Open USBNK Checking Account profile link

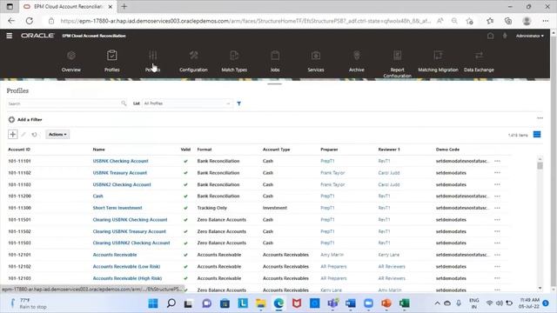click(120, 161)
